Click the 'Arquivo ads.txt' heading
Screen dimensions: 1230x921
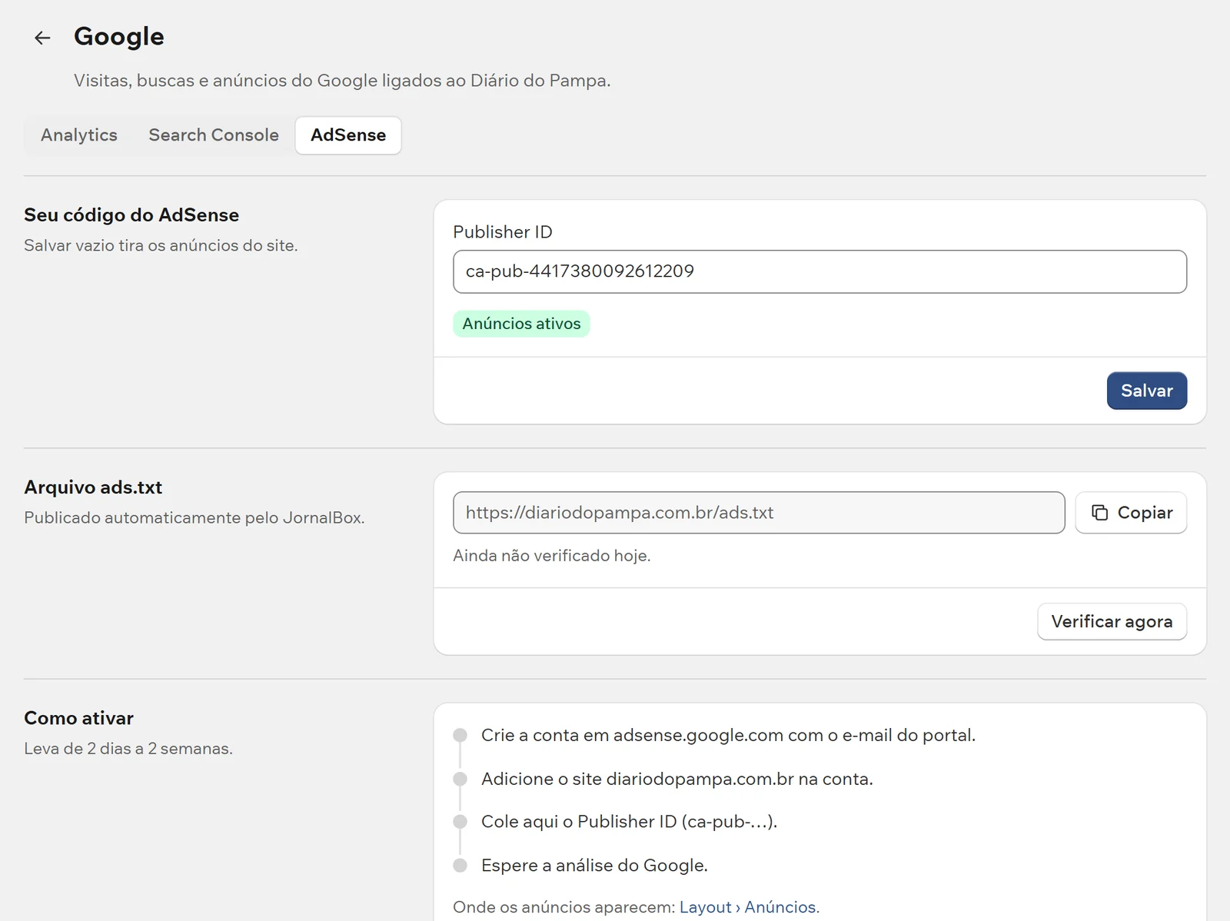coord(93,487)
